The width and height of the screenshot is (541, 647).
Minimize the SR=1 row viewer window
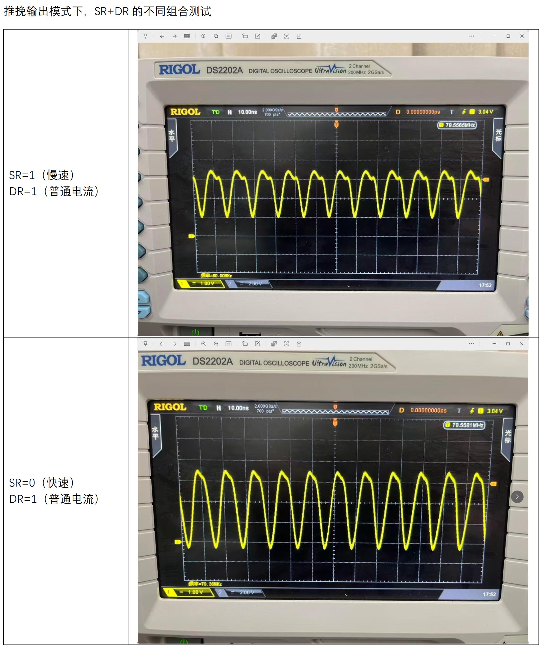pos(494,36)
